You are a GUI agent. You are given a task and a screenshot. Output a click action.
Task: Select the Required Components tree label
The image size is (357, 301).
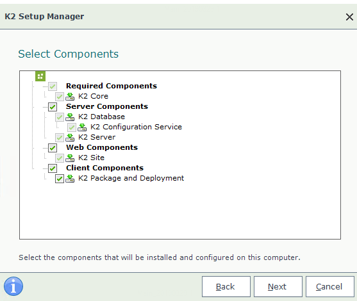[x=112, y=86]
